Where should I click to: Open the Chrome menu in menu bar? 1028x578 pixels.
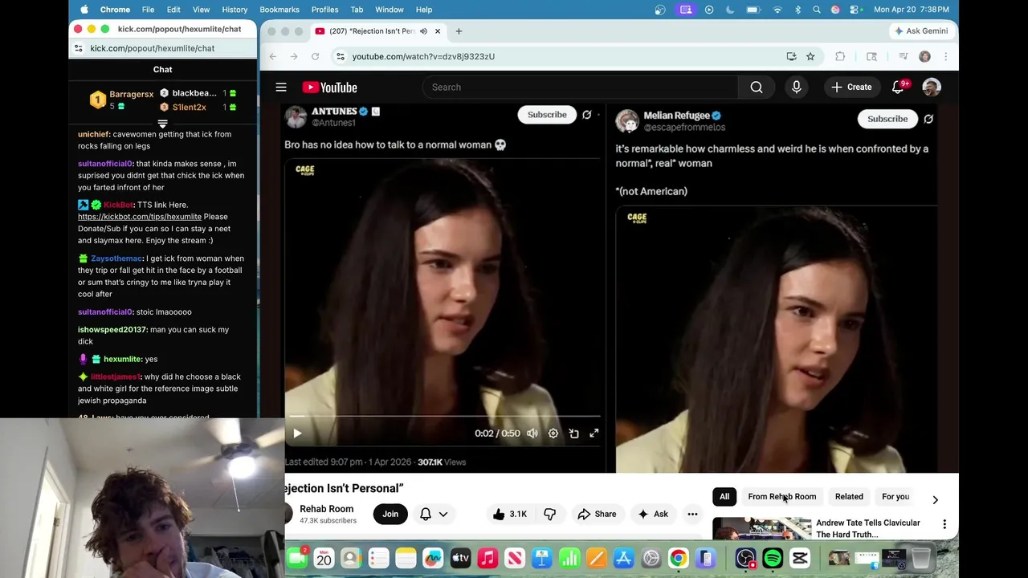coord(115,10)
